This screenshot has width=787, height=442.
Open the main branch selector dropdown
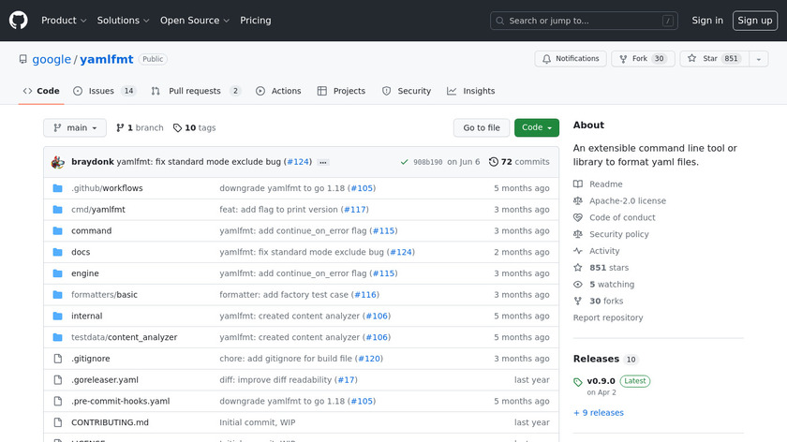pyautogui.click(x=75, y=128)
